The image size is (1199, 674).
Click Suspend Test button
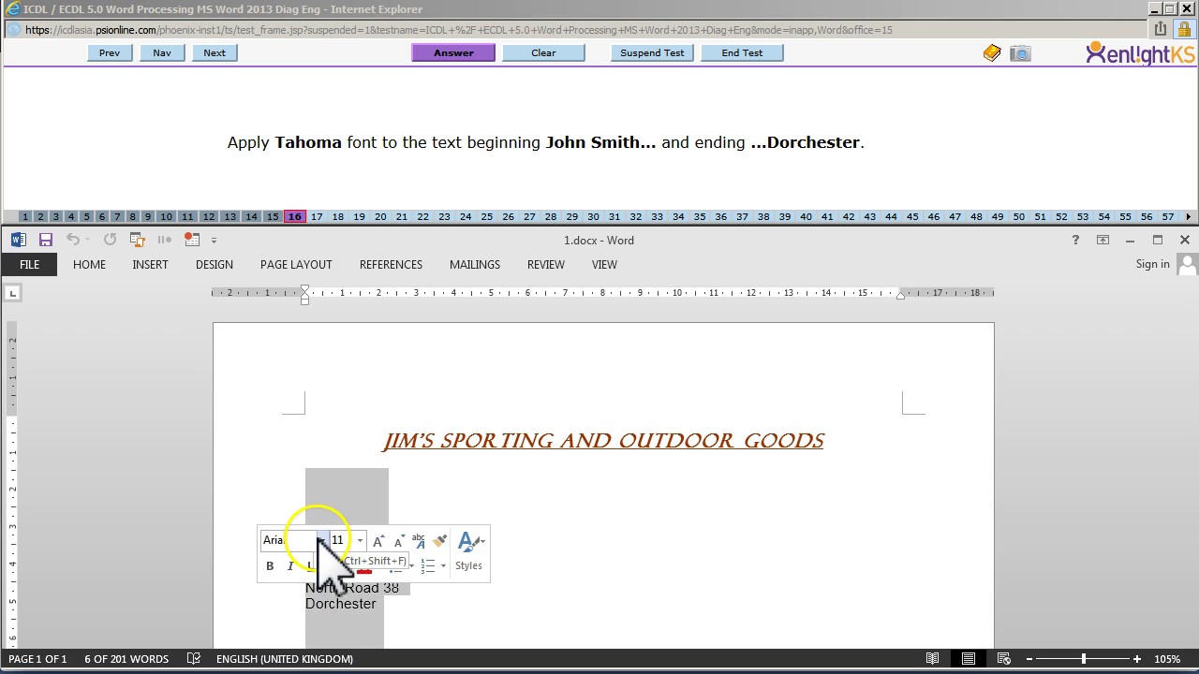[652, 52]
